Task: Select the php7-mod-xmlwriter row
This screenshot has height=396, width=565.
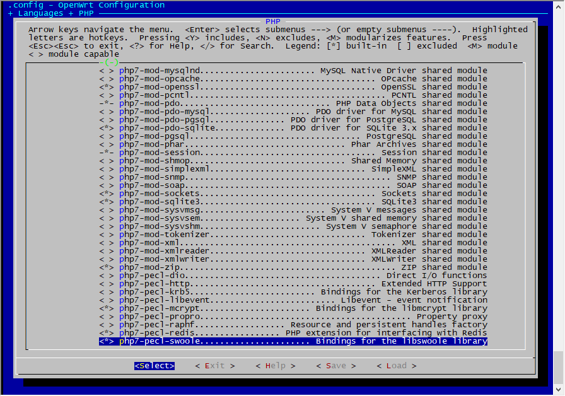Action: point(293,259)
